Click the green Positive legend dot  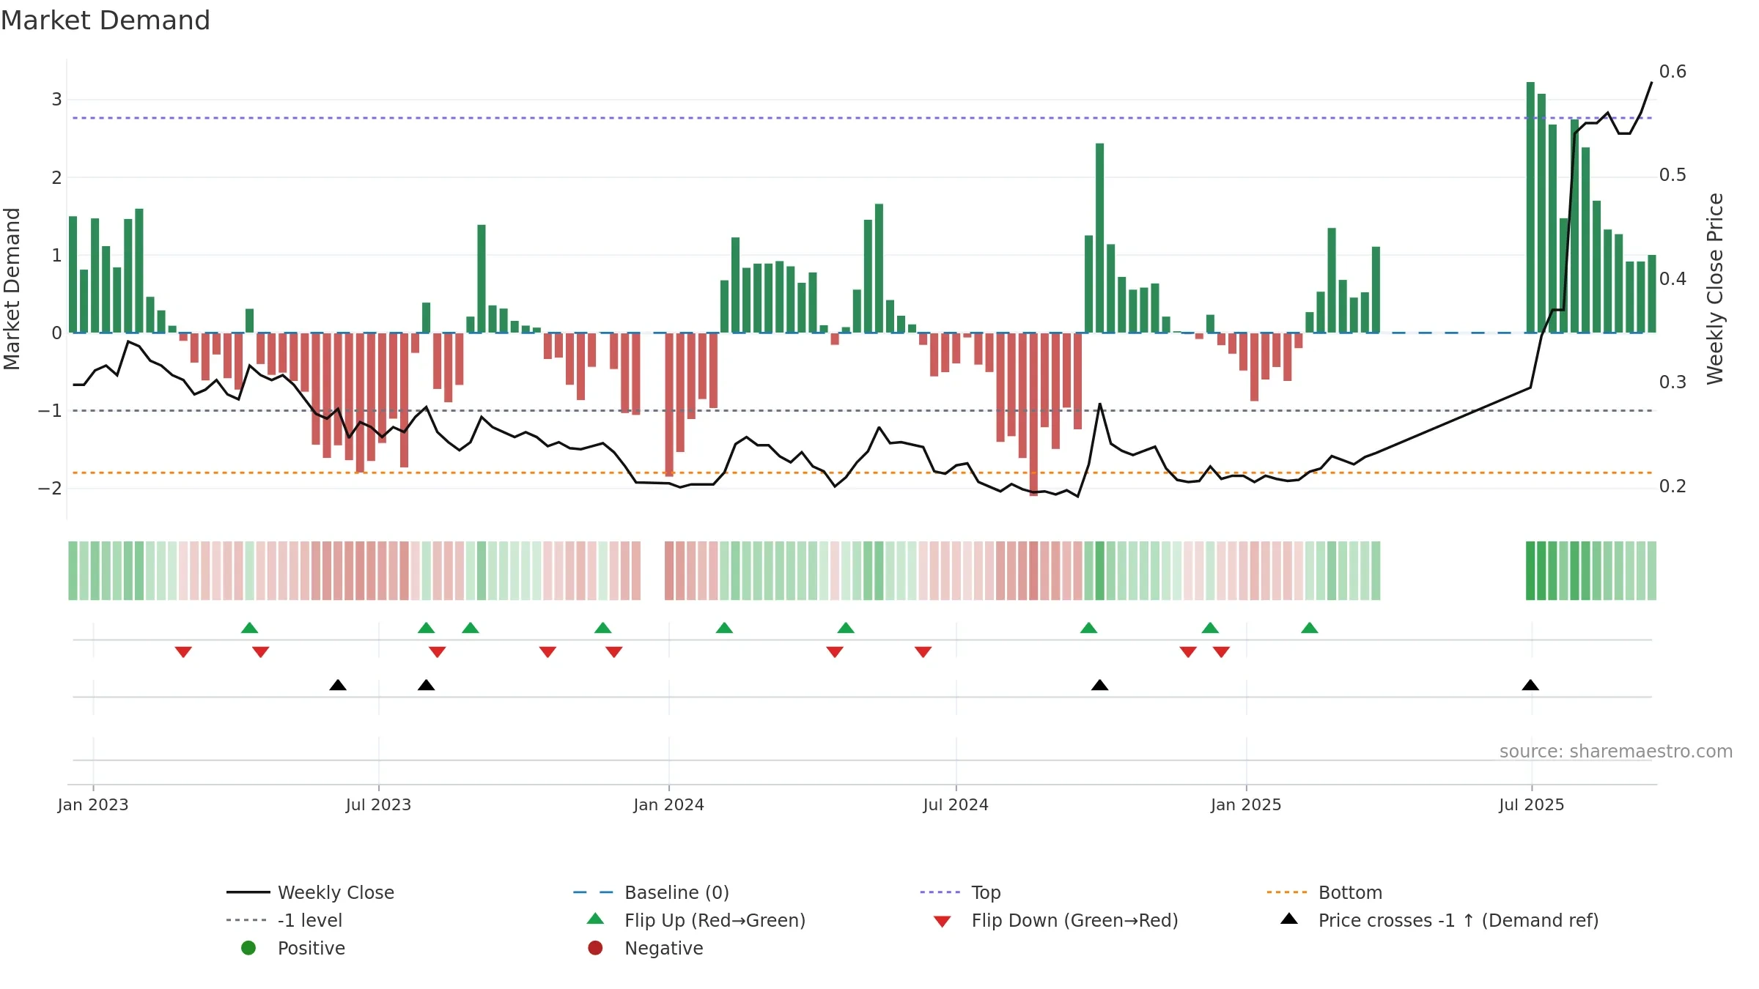pos(248,948)
